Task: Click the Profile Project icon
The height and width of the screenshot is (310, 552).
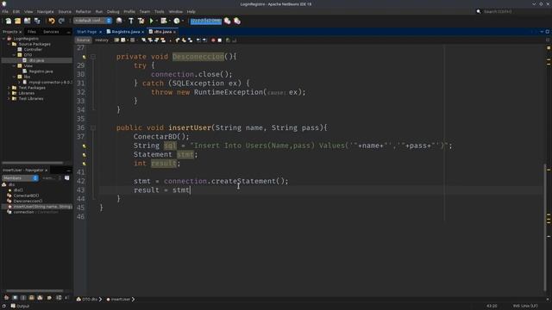Action: coord(177,21)
